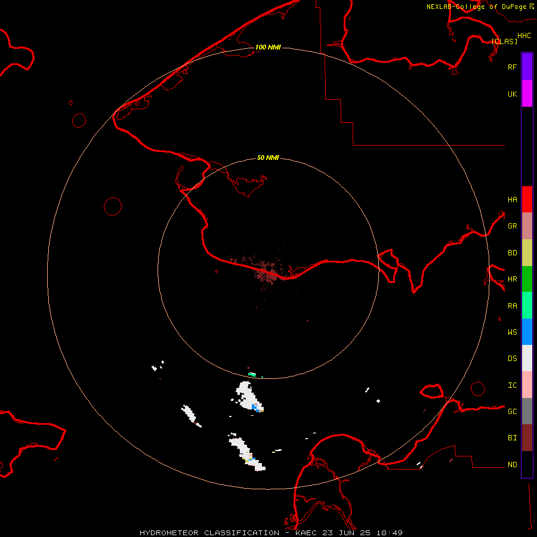
Task: Click the black ND legend swatch
Action: click(x=527, y=464)
